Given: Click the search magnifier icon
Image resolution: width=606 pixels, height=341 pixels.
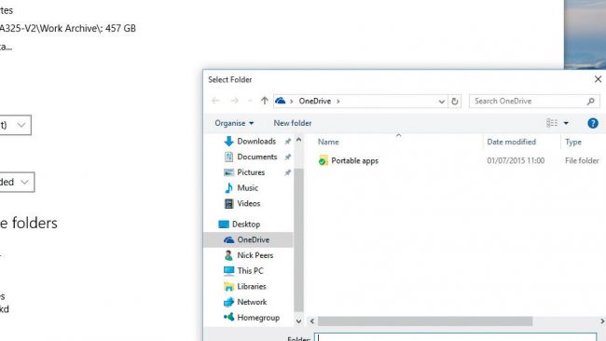Looking at the screenshot, I should [x=590, y=102].
